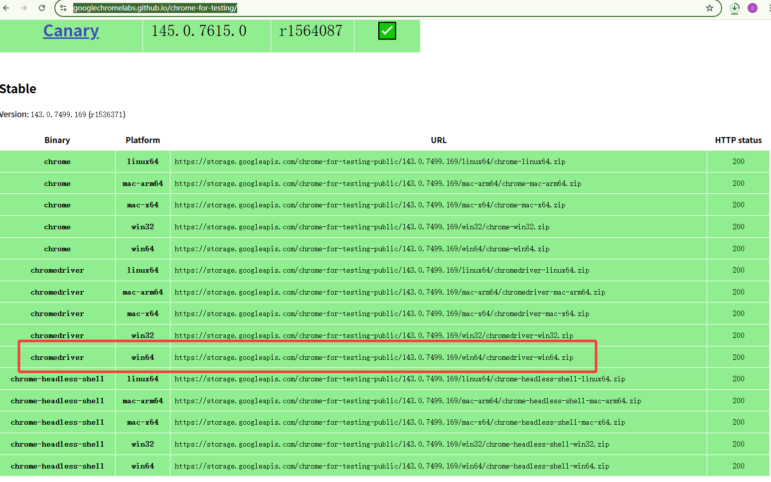This screenshot has height=482, width=771.
Task: Click platform cell of chrome win64 row
Action: point(143,249)
